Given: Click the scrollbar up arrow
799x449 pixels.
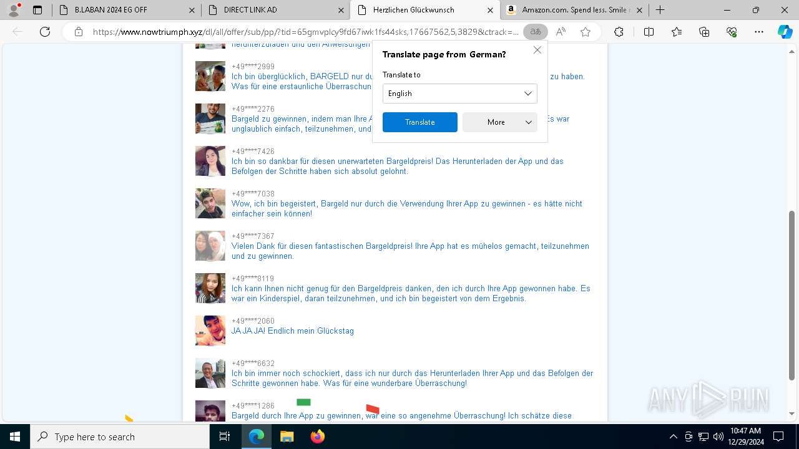Looking at the screenshot, I should [x=792, y=51].
